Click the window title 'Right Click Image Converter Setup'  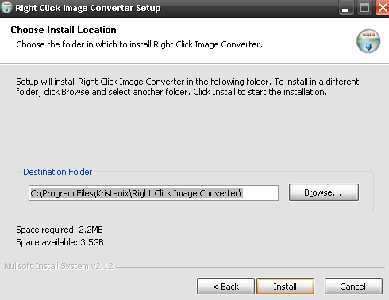coord(88,8)
